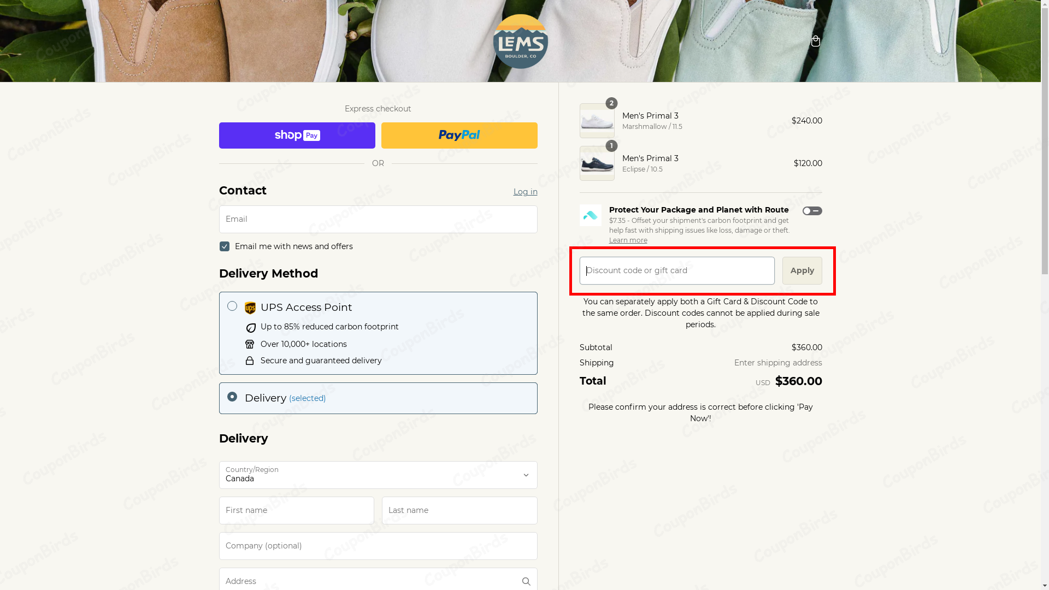Click the Route package protection icon

click(590, 215)
